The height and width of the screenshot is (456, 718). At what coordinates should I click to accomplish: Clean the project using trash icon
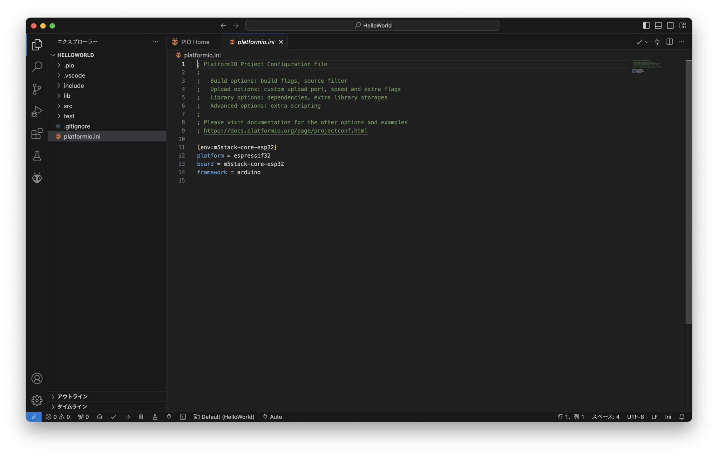141,417
